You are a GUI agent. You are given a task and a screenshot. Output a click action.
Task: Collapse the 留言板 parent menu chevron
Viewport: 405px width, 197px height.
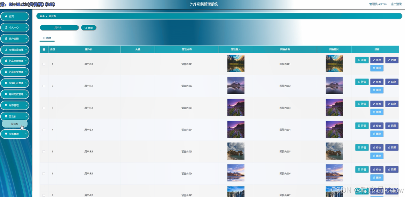pos(26,117)
